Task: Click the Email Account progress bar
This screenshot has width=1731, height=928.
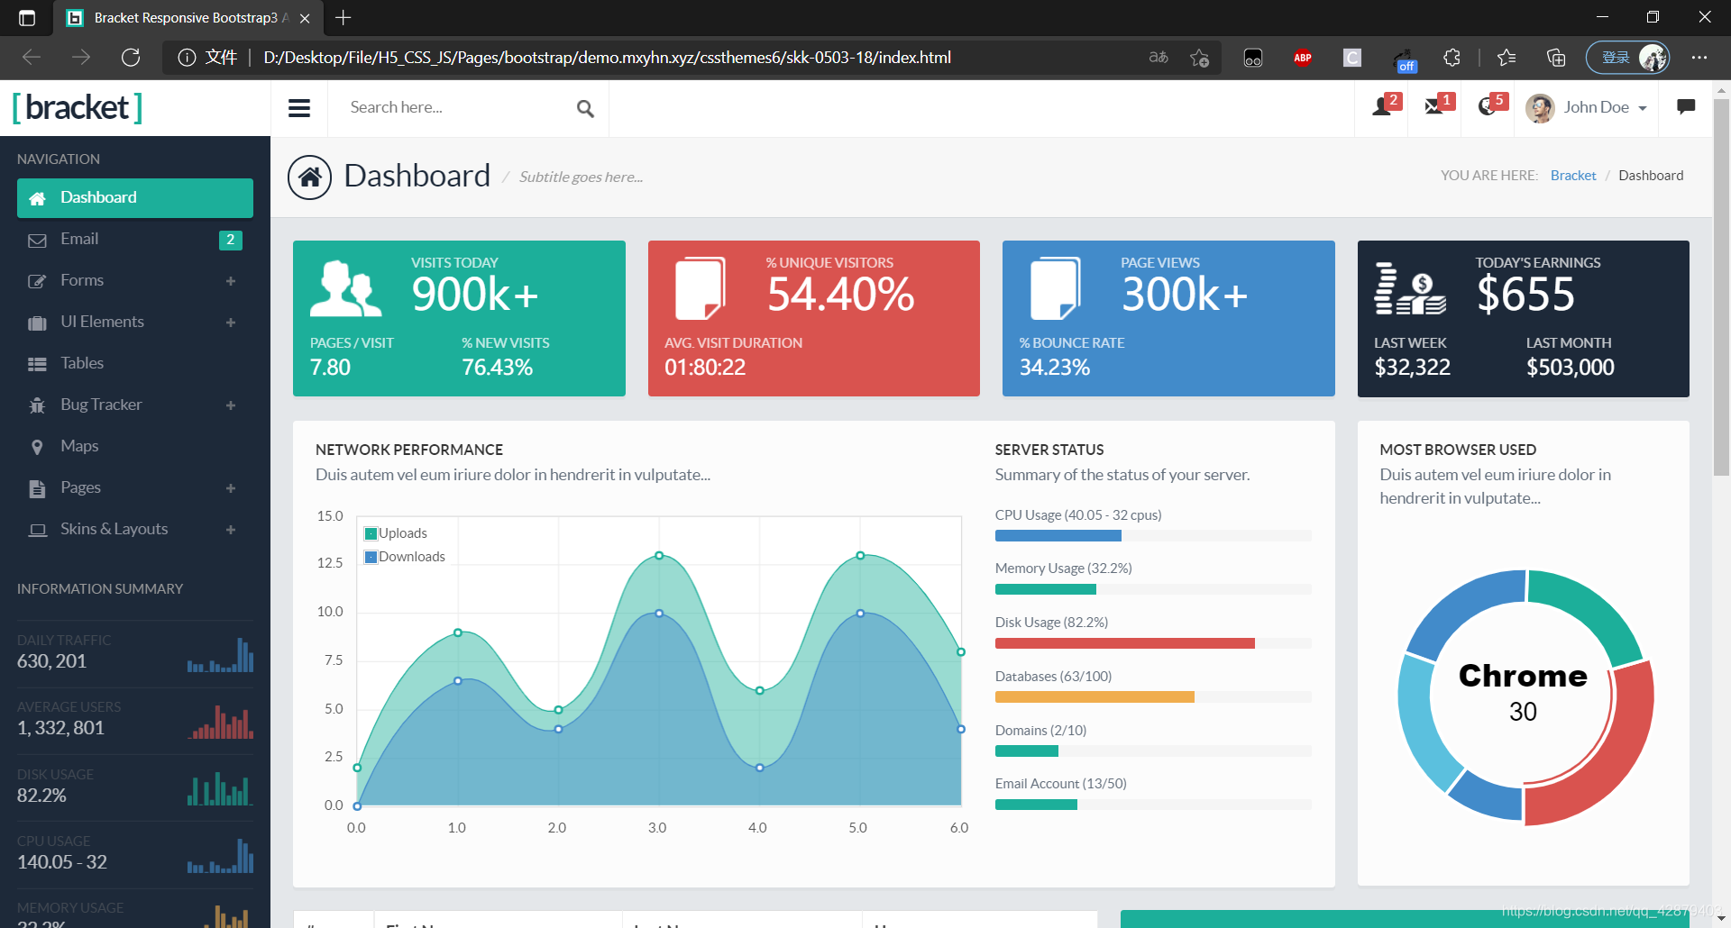Action: pos(1152,805)
